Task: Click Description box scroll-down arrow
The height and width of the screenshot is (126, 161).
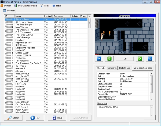Action: (152, 115)
